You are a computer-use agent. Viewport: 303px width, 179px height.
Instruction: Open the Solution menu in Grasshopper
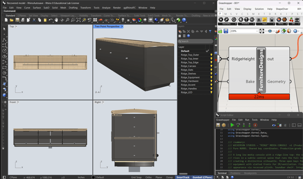259,9
